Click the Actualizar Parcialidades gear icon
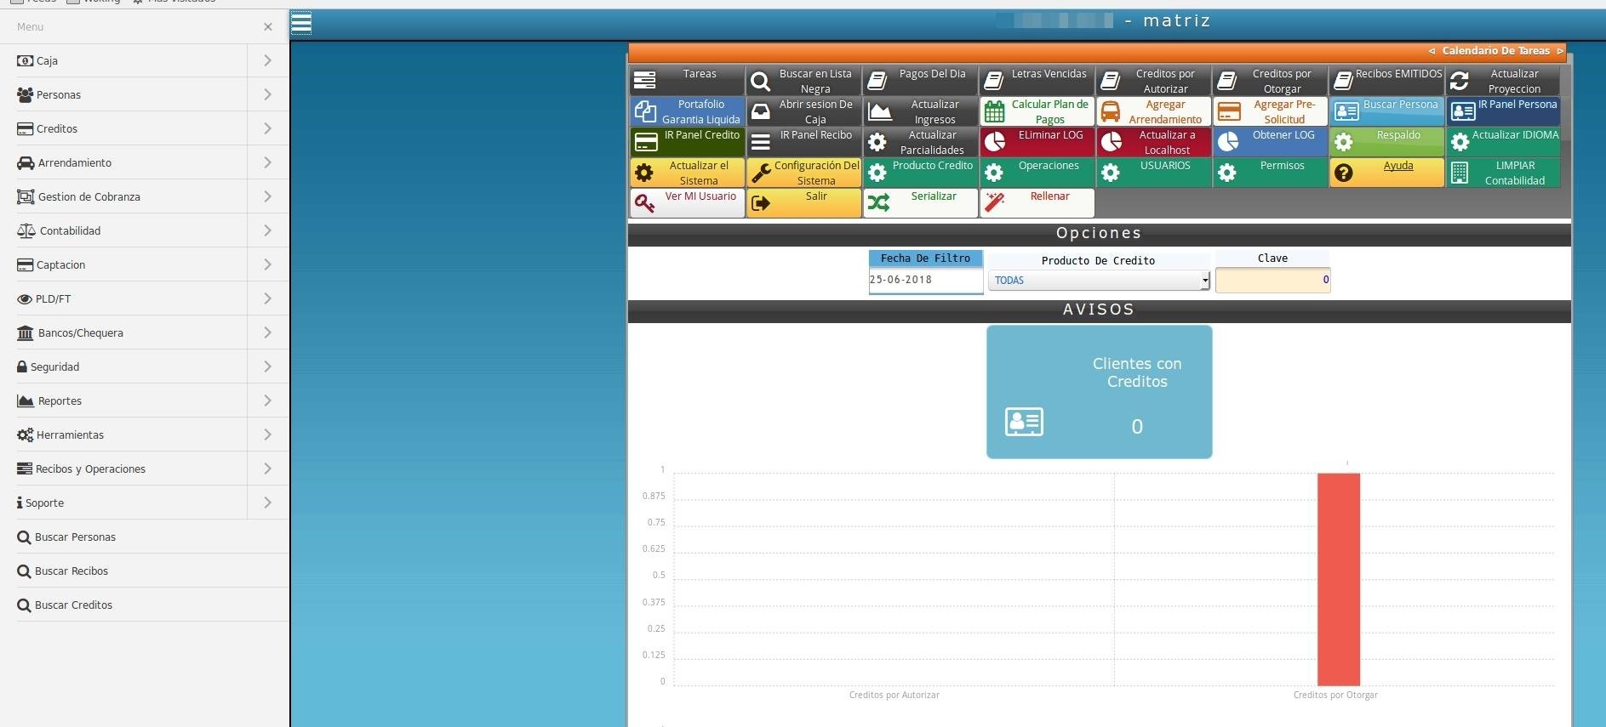This screenshot has height=727, width=1606. point(877,142)
